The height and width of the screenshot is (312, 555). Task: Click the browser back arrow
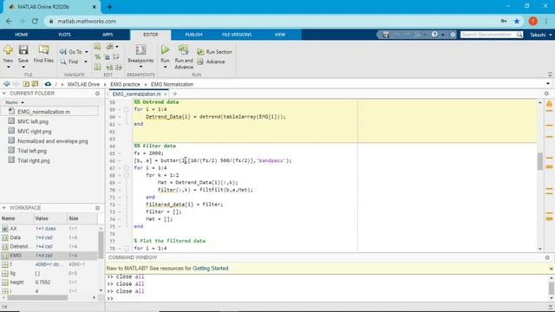(x=9, y=21)
